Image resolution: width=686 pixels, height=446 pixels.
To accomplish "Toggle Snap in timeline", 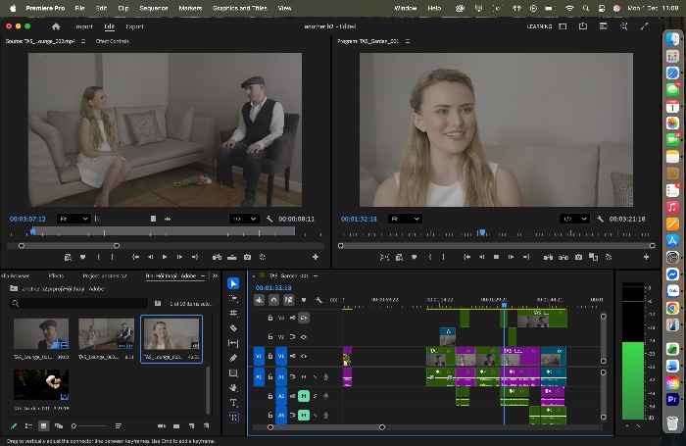I will coord(273,300).
